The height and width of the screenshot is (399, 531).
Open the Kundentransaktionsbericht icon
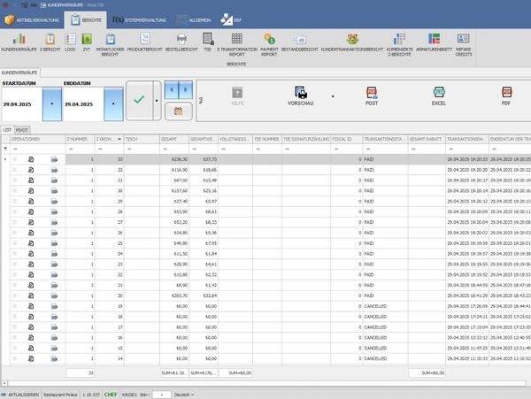pyautogui.click(x=352, y=42)
